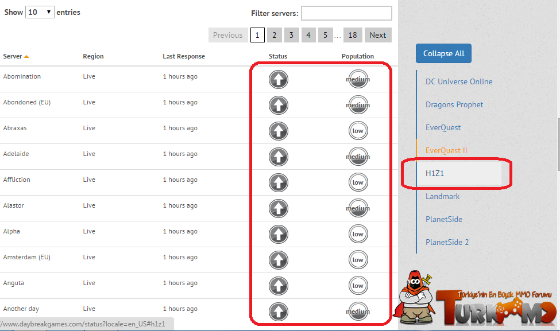Click the up status icon for Abomination

(x=278, y=79)
